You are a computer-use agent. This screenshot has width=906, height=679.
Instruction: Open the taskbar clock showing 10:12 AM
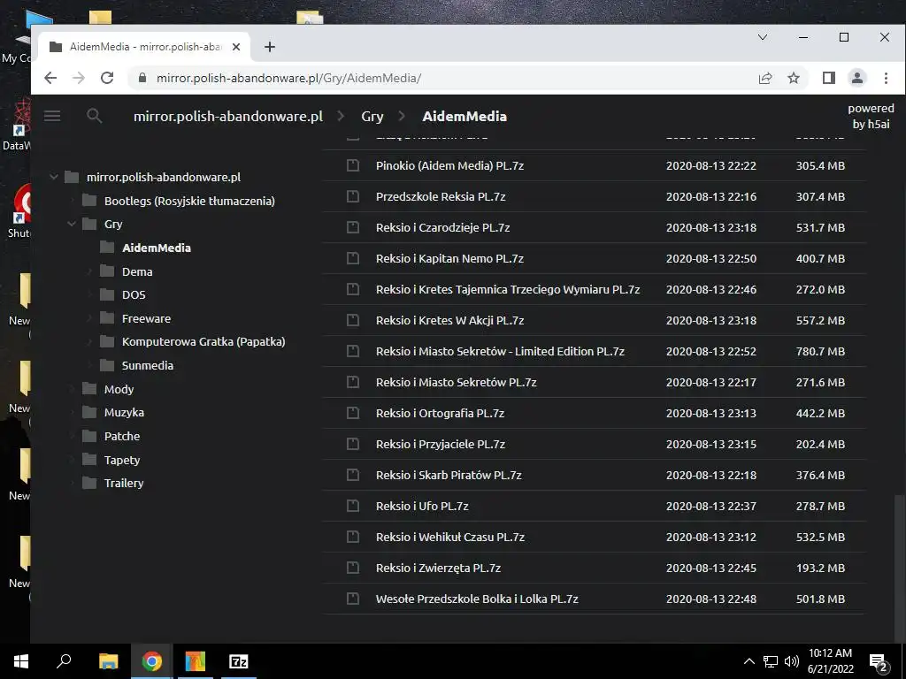coord(830,661)
